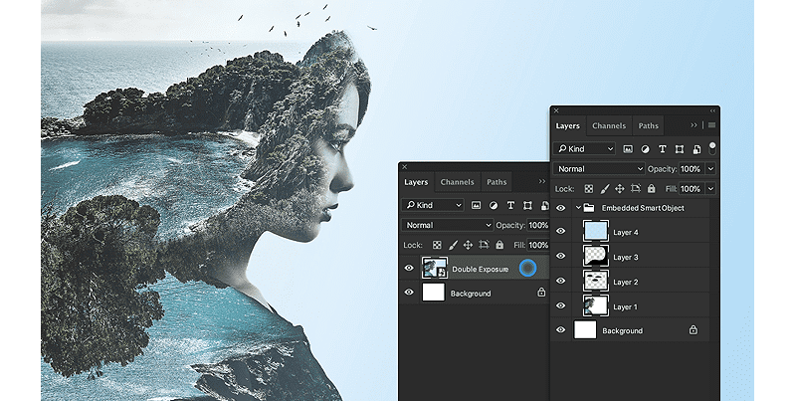This screenshot has width=796, height=401.
Task: Click Fill value field in right panel
Action: (692, 189)
